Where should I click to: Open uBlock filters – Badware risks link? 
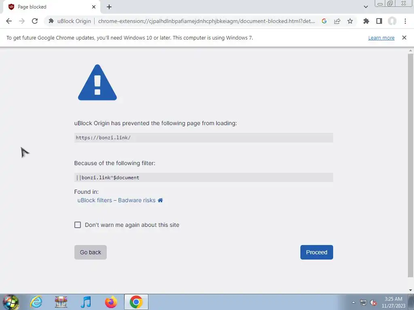pos(116,200)
